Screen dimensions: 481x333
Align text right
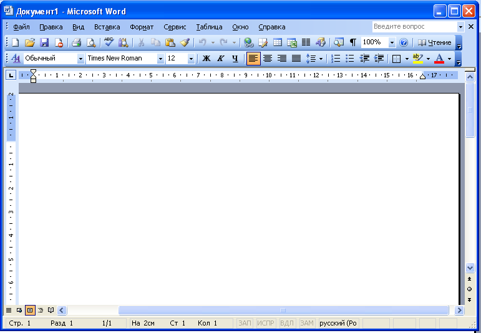281,58
